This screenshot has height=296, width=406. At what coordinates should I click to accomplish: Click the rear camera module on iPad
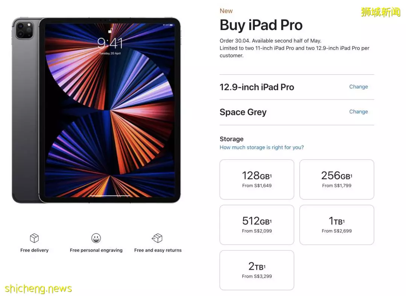(24, 30)
